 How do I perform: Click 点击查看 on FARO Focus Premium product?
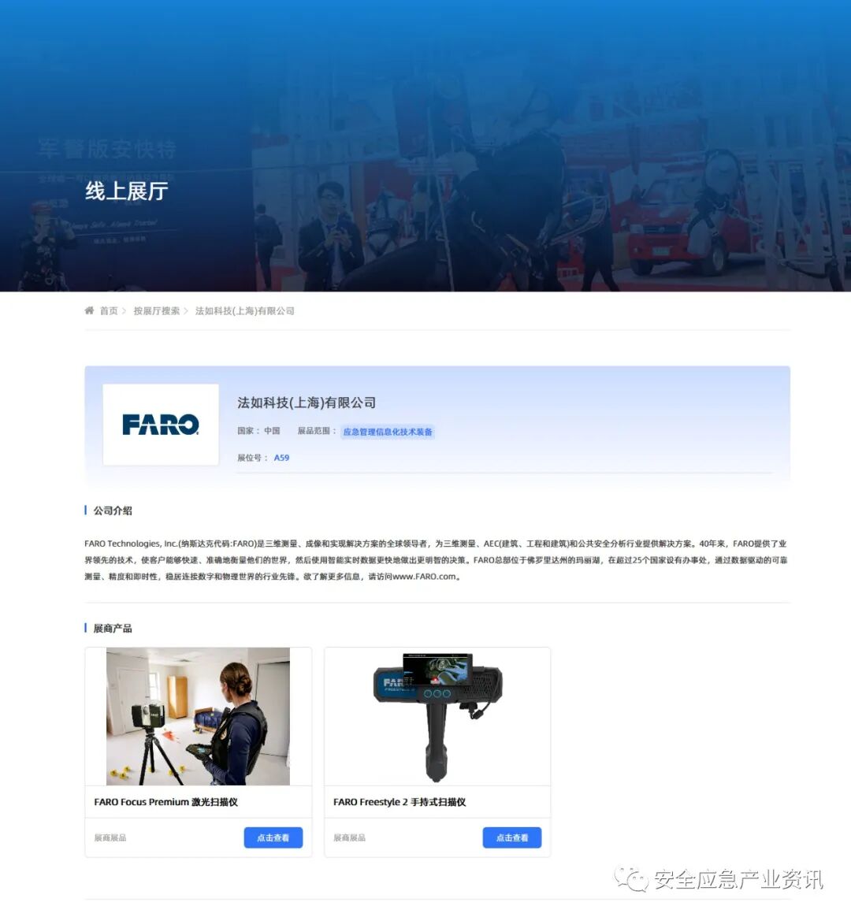(273, 838)
